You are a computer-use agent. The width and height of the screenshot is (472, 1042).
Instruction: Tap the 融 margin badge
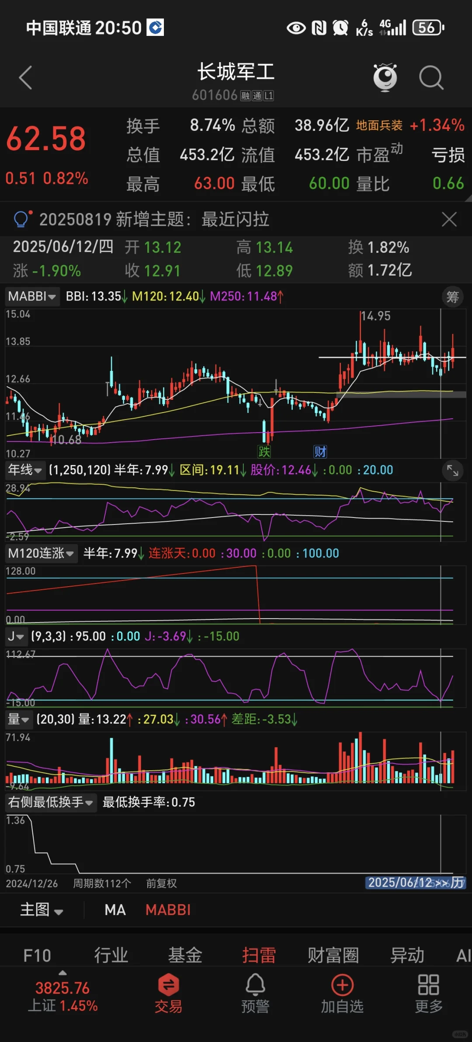pyautogui.click(x=245, y=96)
